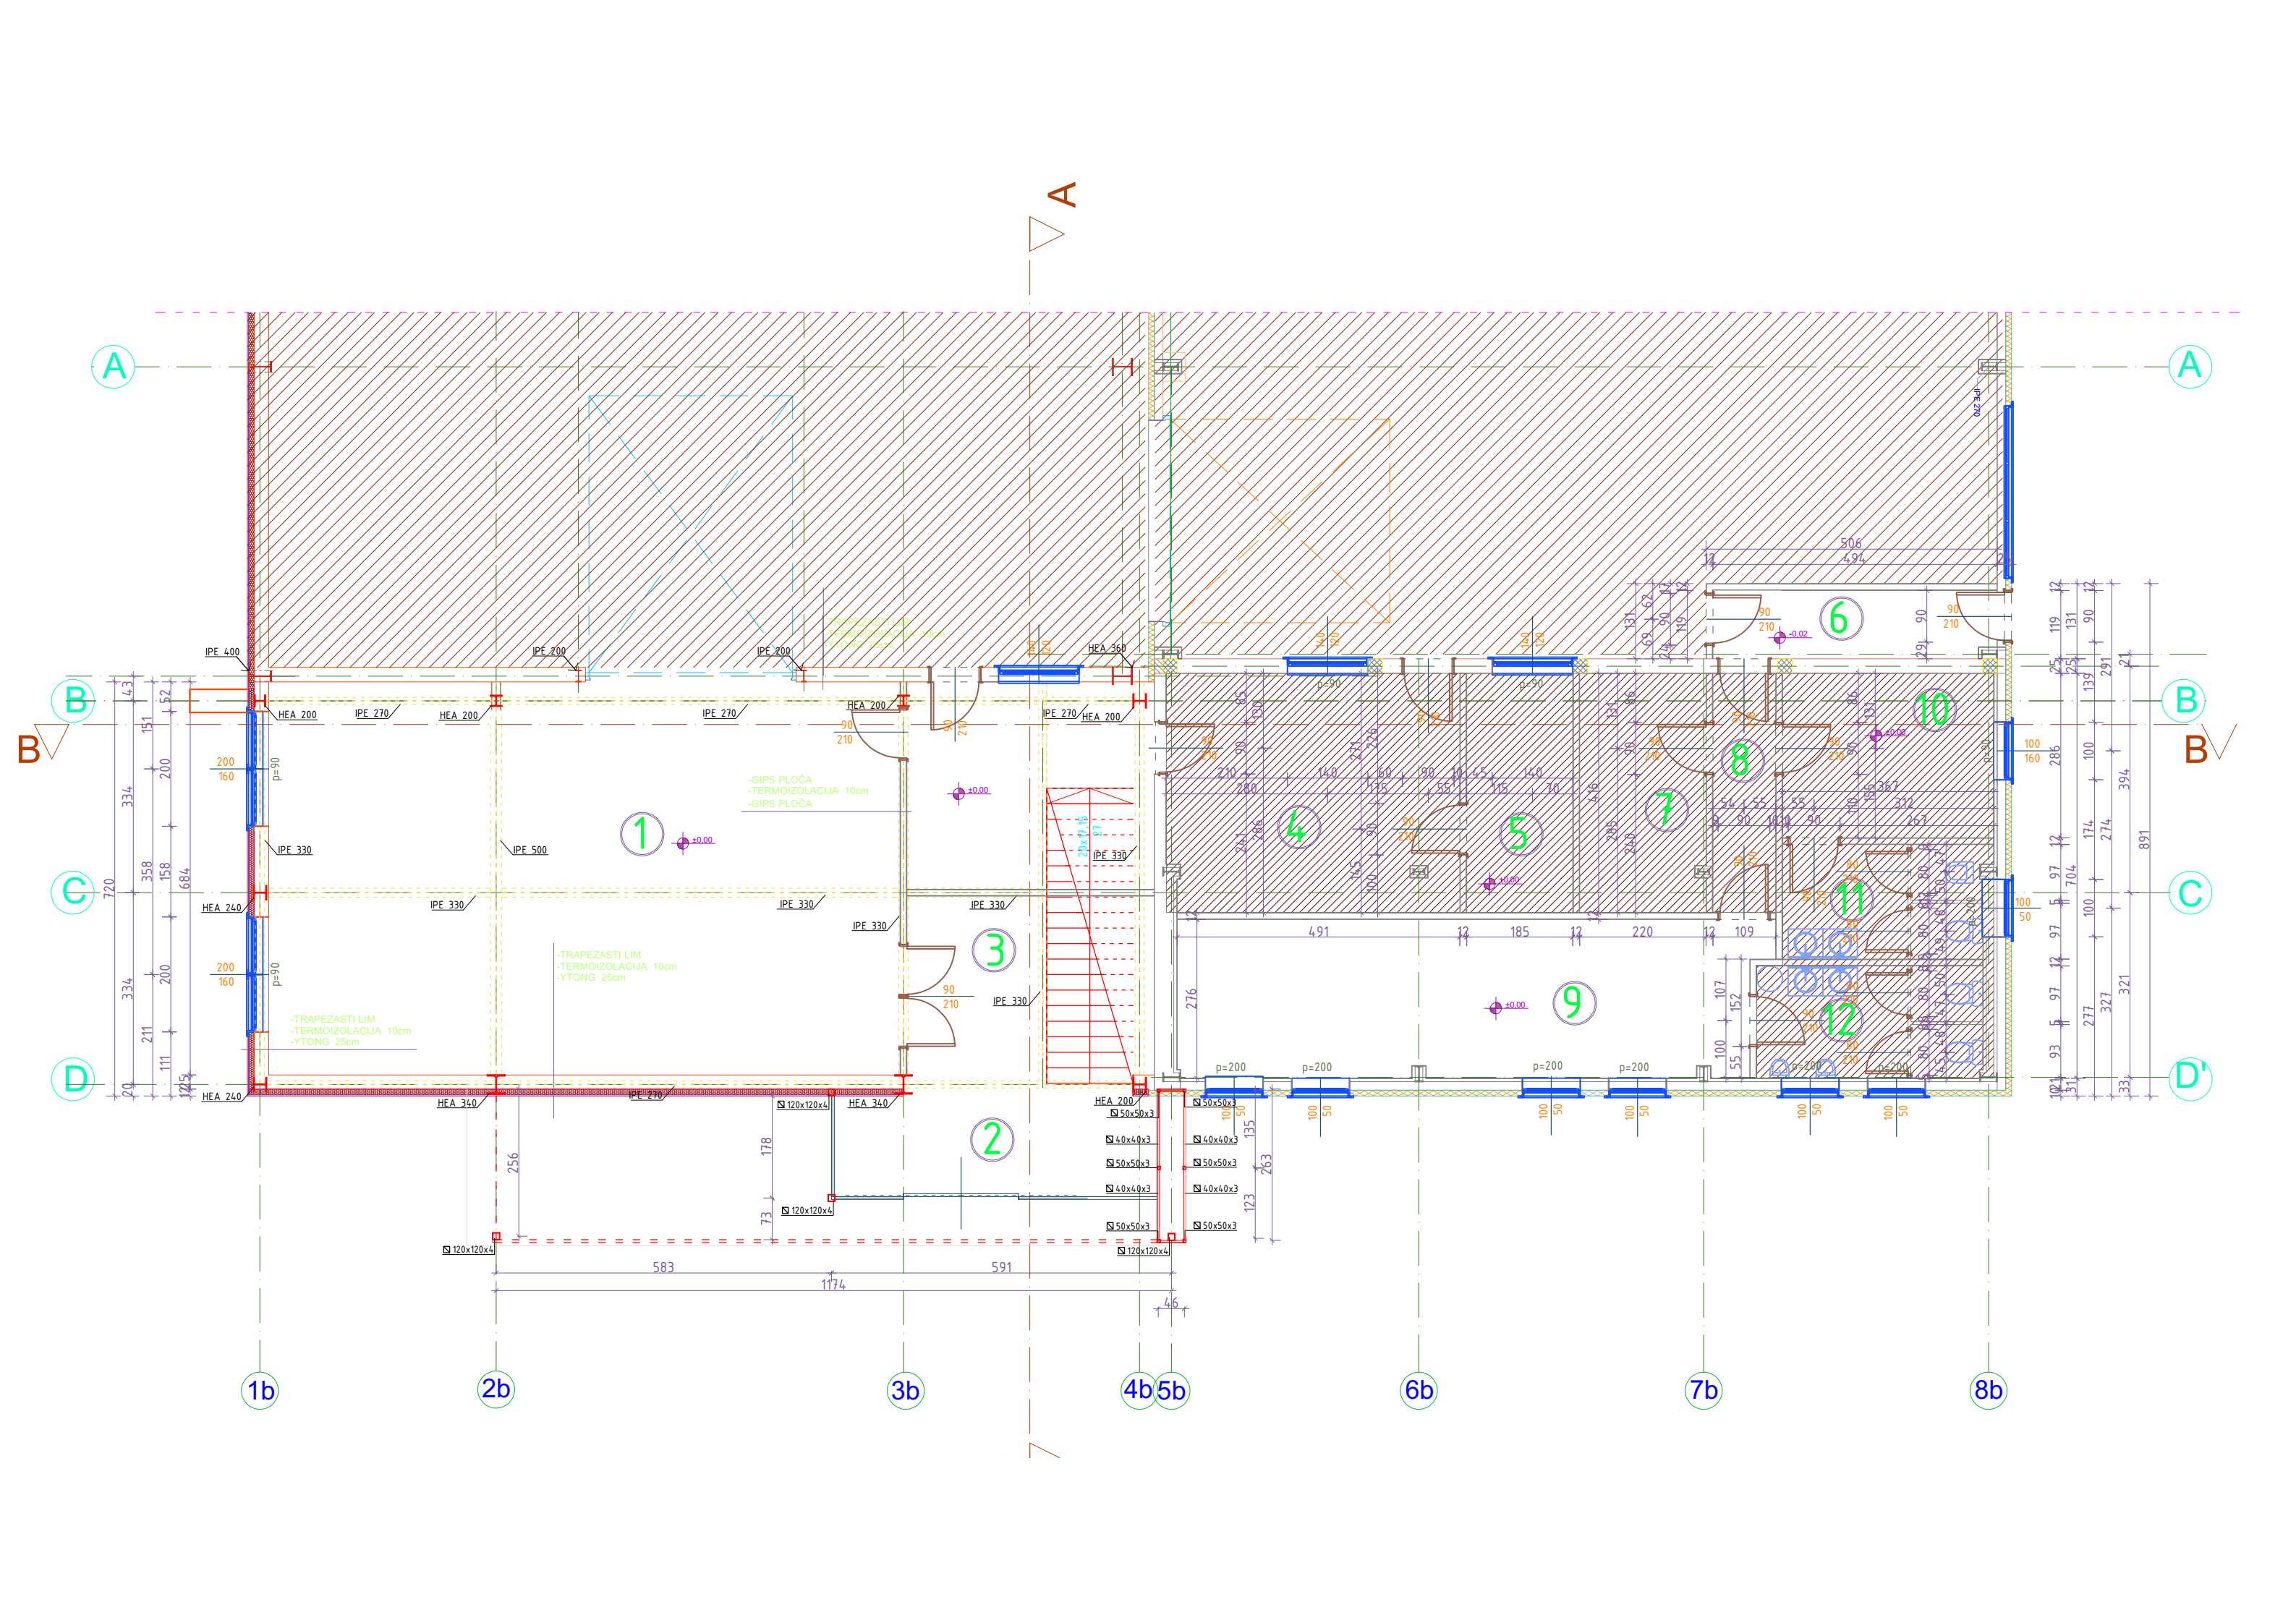
Task: Click grid axis bubble 8b
Action: click(x=1988, y=1390)
